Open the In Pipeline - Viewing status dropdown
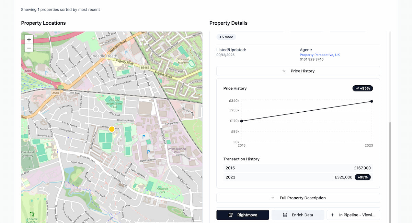Viewport: 412px width, 223px height. [353, 215]
